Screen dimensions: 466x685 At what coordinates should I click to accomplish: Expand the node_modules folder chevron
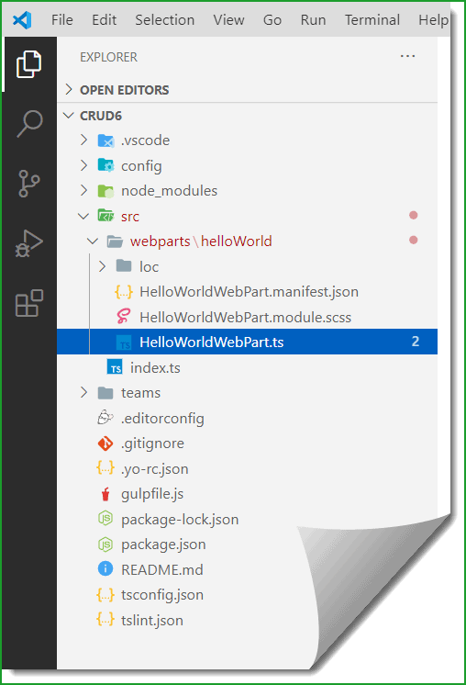[x=83, y=190]
